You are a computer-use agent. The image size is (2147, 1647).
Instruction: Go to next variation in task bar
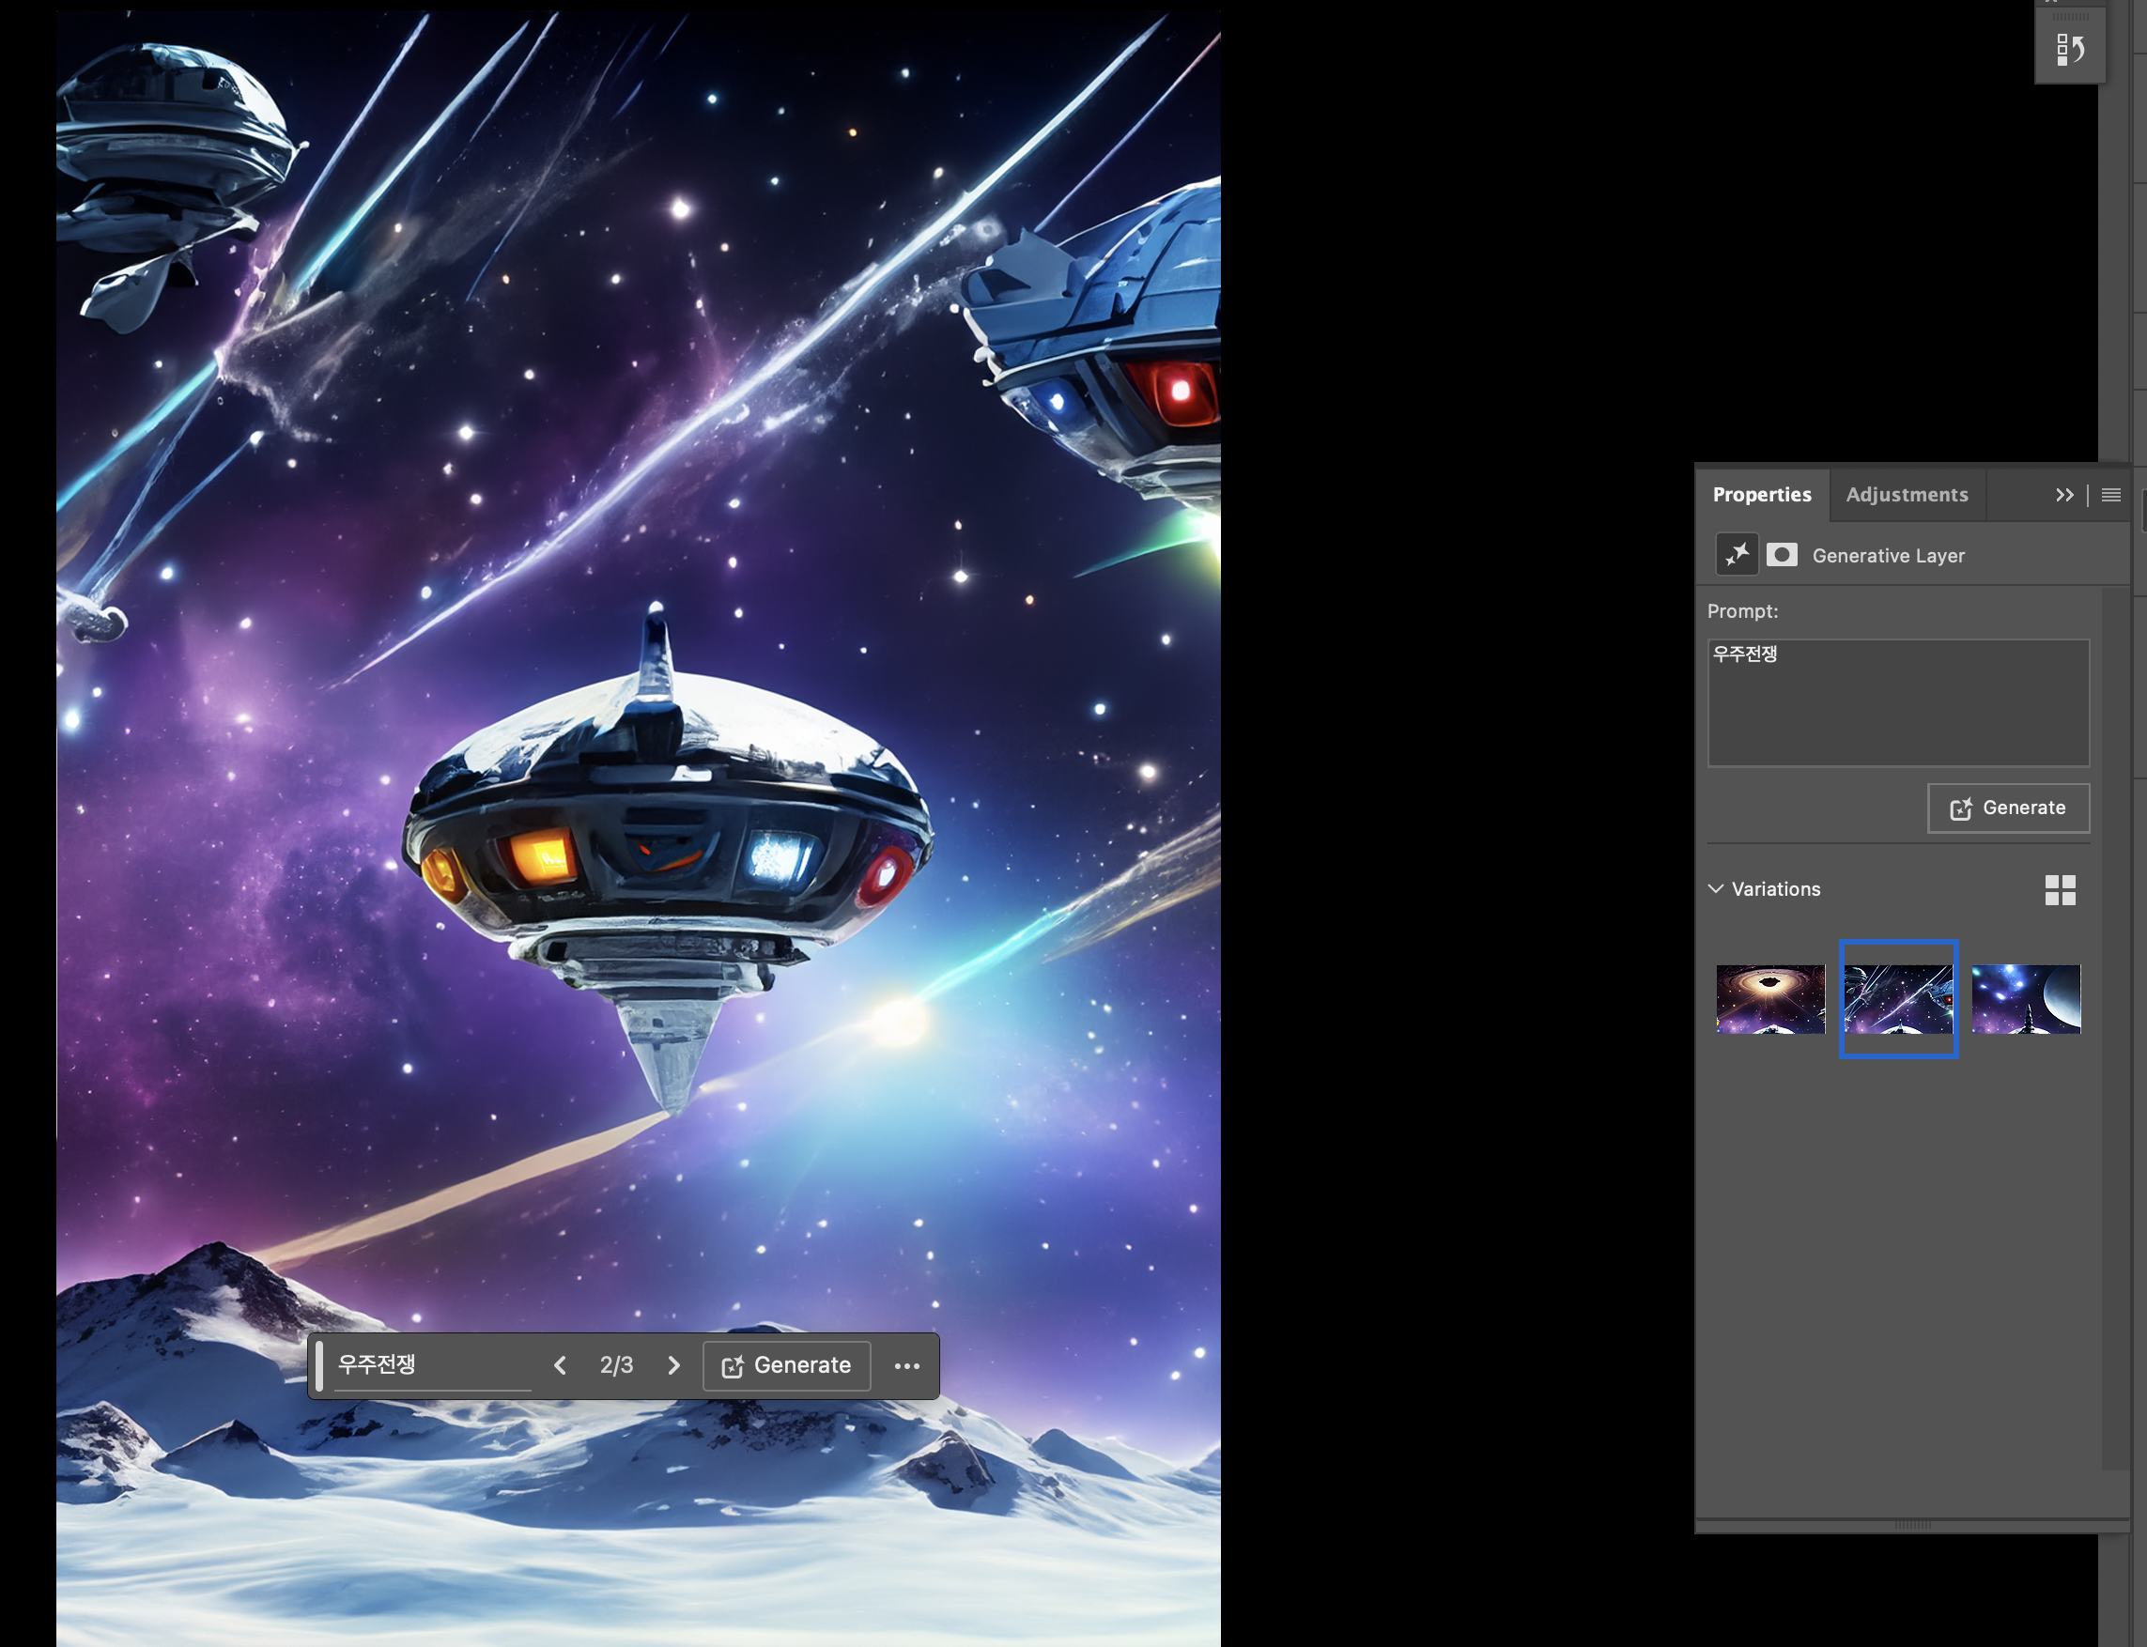pyautogui.click(x=673, y=1365)
